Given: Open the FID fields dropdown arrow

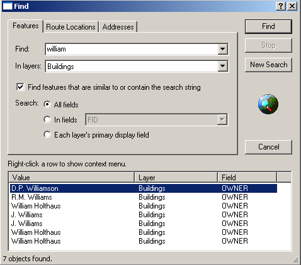Looking at the screenshot, I should 222,120.
